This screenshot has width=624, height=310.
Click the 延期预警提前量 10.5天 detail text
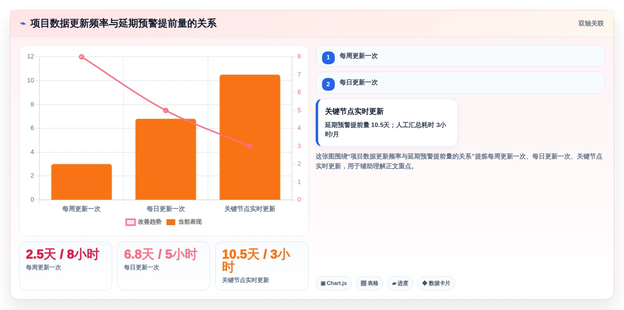[x=385, y=129]
